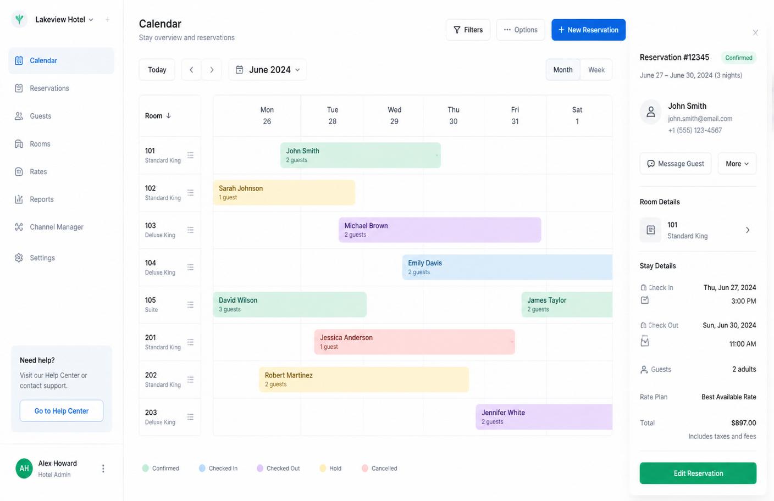Open room 105 row menu icon
The width and height of the screenshot is (774, 501).
click(x=190, y=304)
